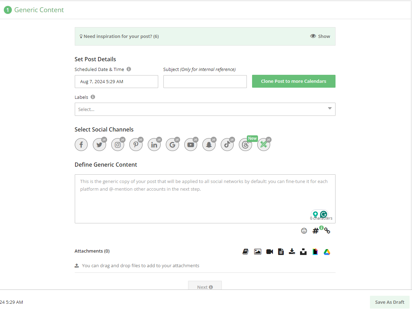Save the post as a draft
Image resolution: width=412 pixels, height=310 pixels.
pos(389,302)
